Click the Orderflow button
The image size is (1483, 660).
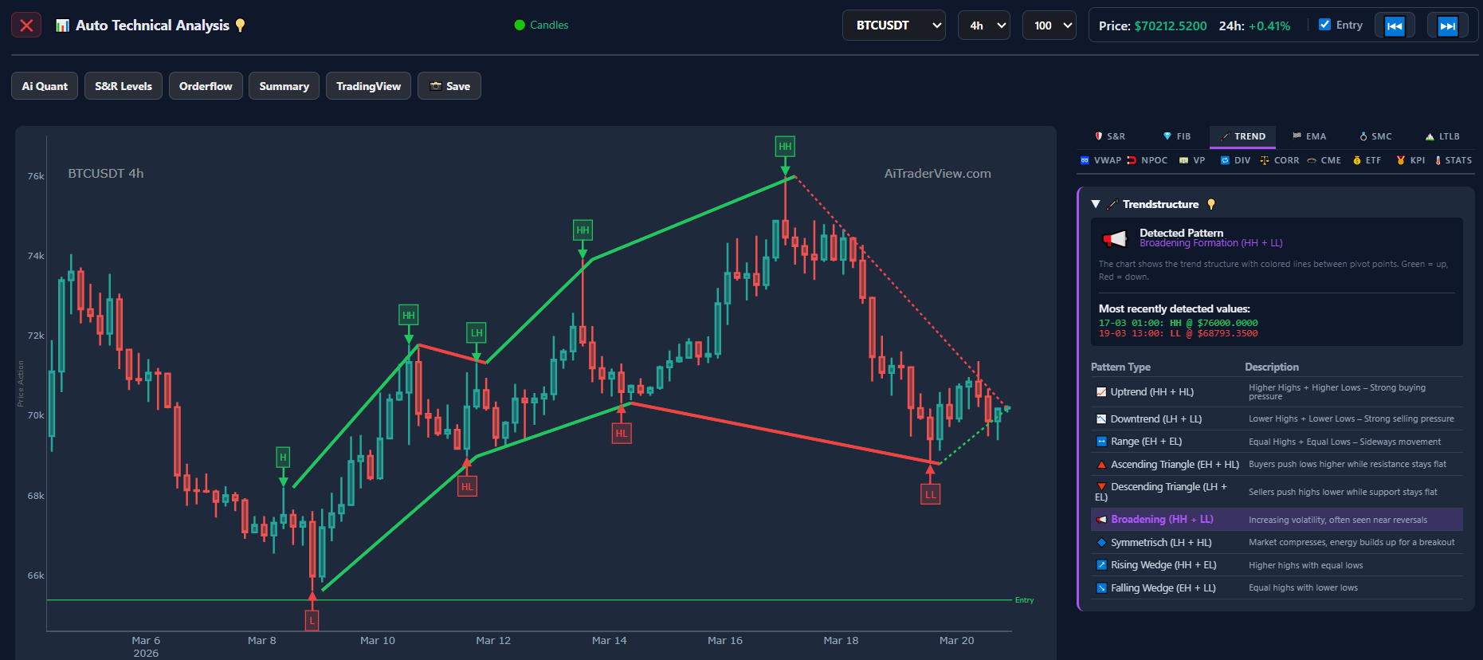(206, 86)
